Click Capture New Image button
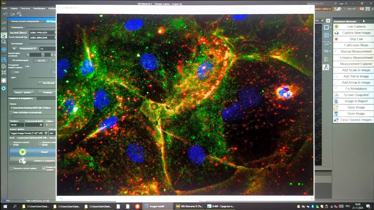The image size is (374, 210). point(353,33)
